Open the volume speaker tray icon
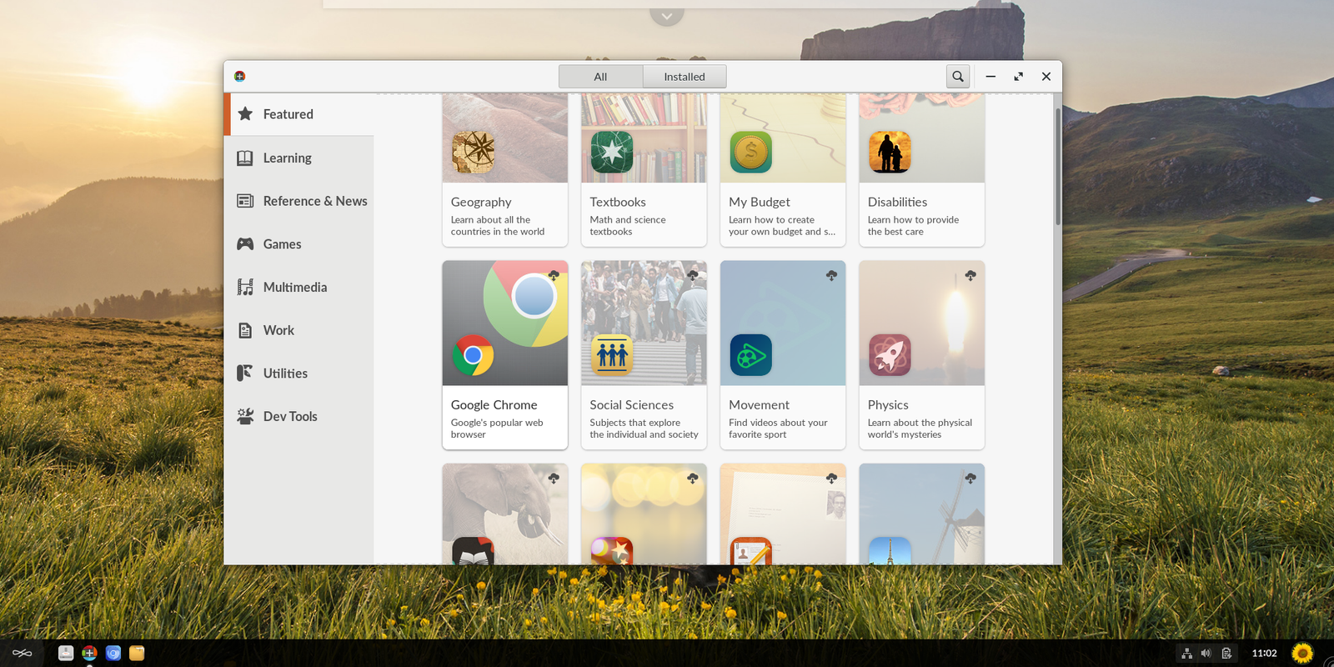 (x=1206, y=653)
